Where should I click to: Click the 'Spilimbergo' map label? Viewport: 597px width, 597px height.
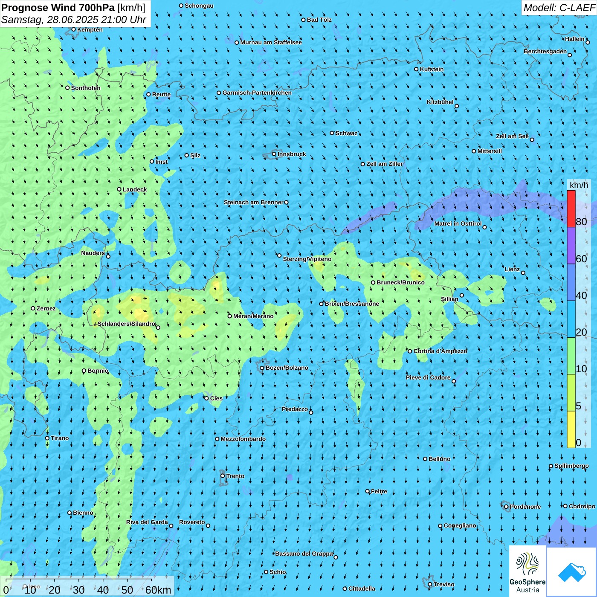point(571,466)
